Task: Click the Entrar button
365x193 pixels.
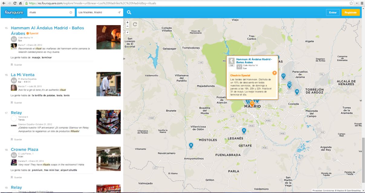Action: click(333, 12)
